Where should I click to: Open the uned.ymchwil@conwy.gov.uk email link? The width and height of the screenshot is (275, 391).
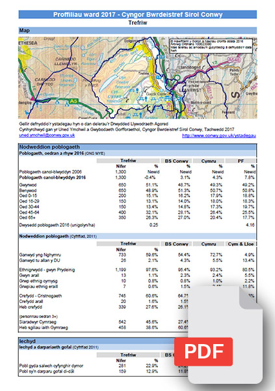[47, 135]
